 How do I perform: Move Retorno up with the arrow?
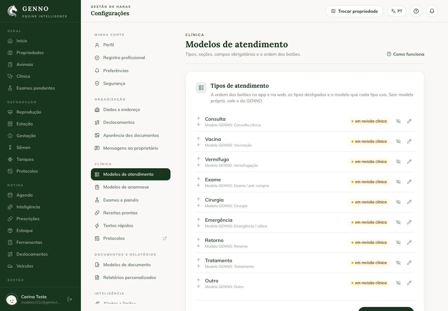[x=198, y=240]
